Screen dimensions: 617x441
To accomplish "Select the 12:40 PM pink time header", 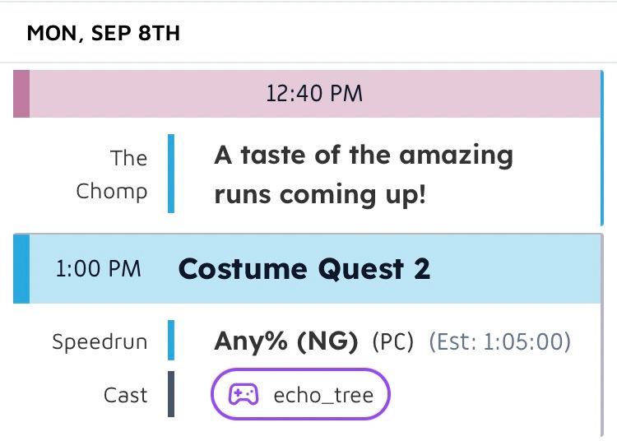I will 307,94.
